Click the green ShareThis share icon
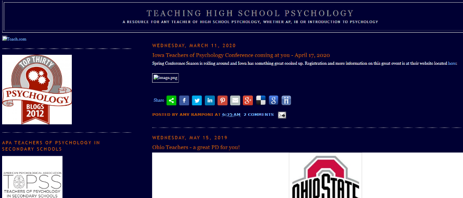Viewport: 463px width, 198px height. tap(171, 101)
